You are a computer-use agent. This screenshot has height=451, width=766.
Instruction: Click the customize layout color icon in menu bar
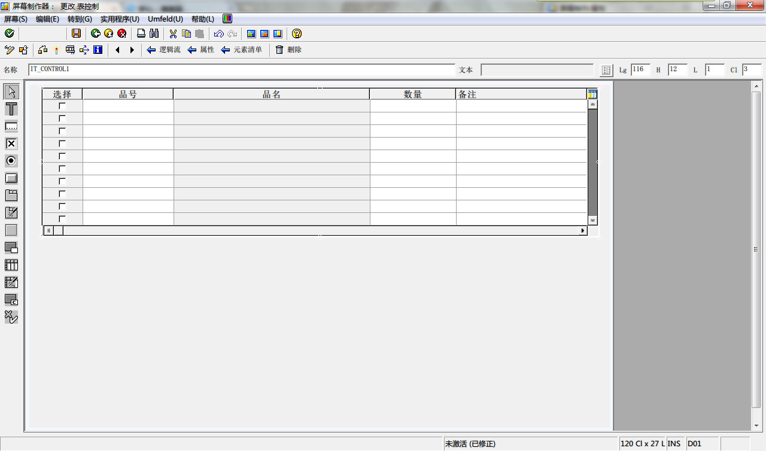tap(227, 19)
